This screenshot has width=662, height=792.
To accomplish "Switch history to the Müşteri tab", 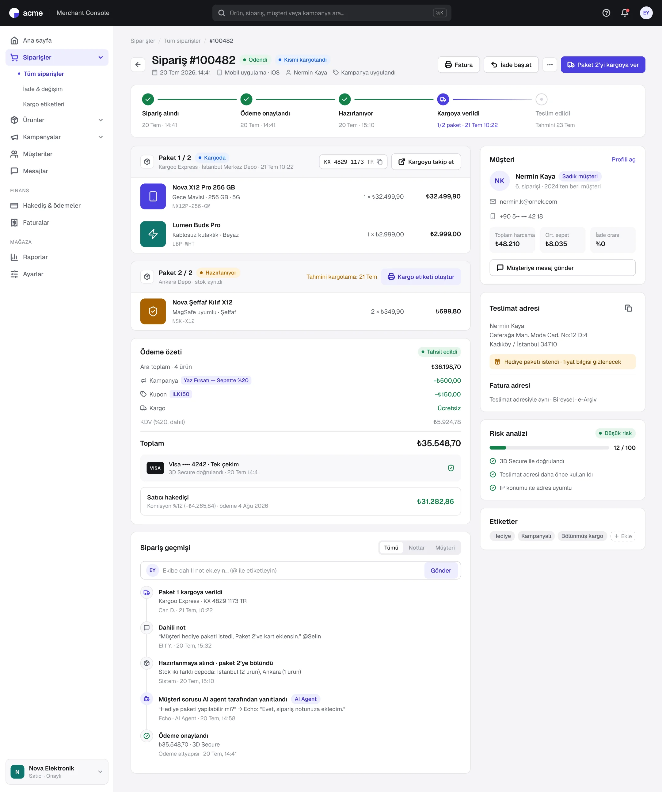I will [445, 548].
